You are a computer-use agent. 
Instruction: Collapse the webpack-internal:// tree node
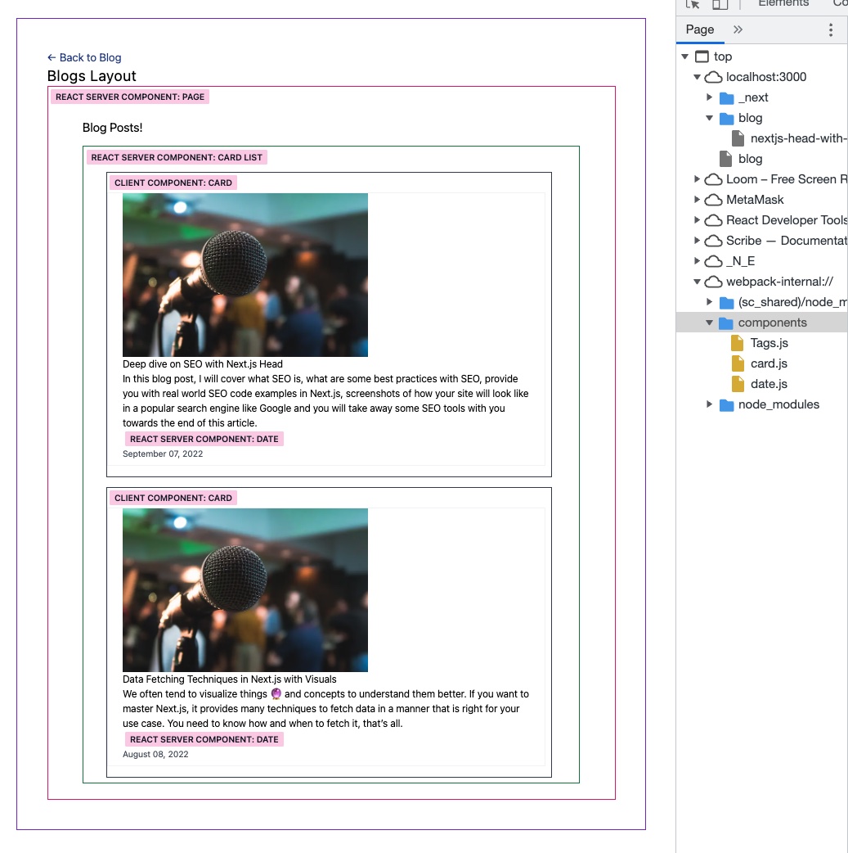(x=697, y=281)
